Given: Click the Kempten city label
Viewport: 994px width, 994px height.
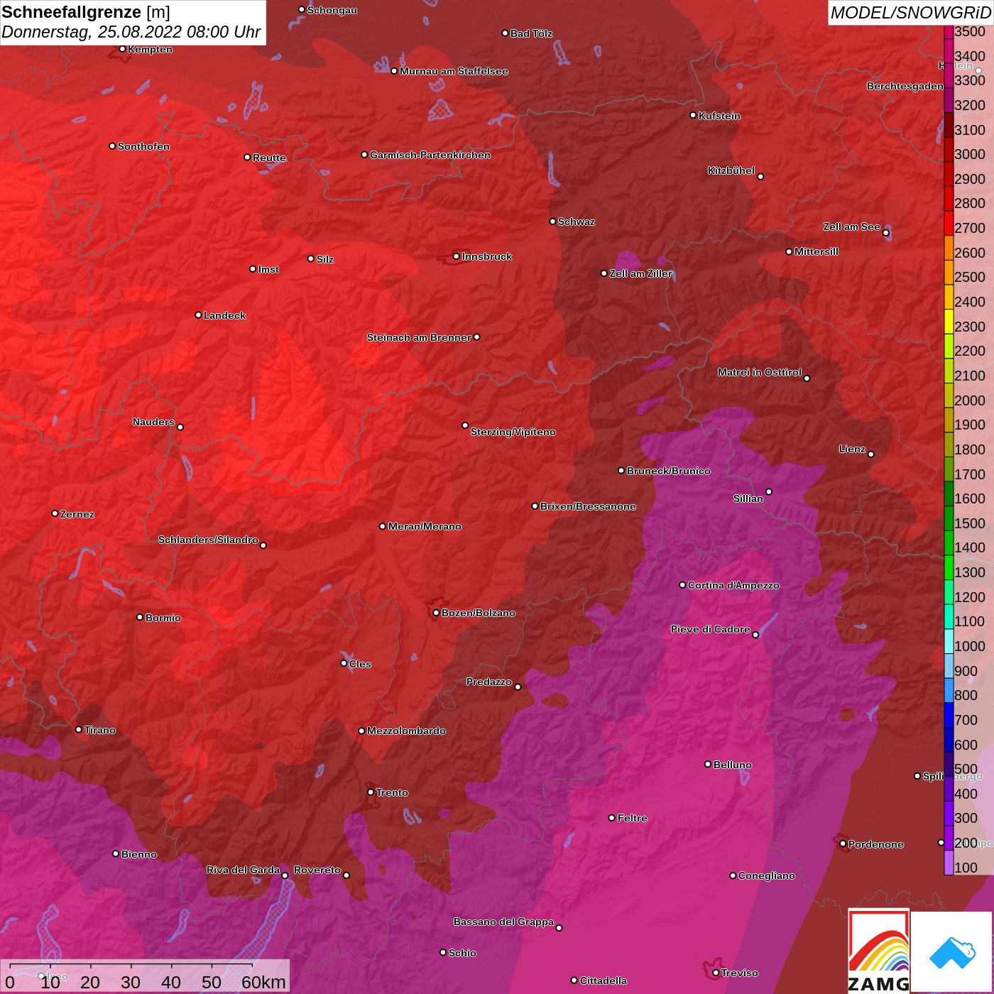Looking at the screenshot, I should (x=150, y=49).
